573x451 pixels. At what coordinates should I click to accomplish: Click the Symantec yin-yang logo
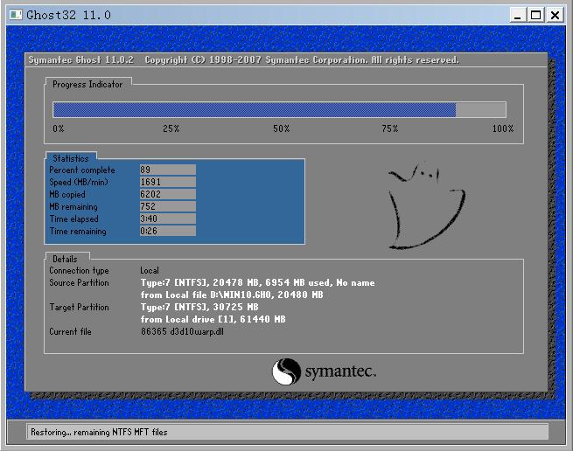[x=287, y=372]
